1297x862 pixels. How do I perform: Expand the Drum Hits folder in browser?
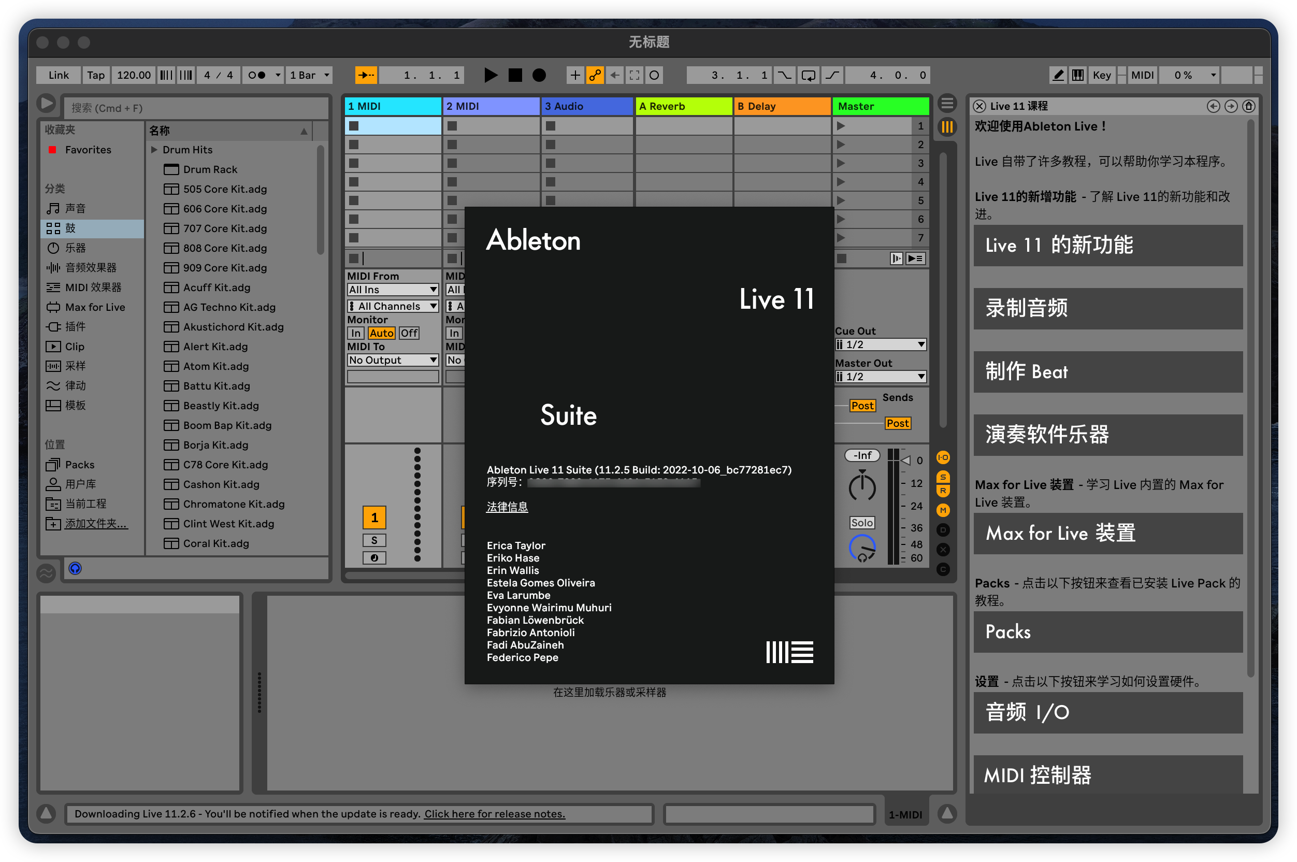(157, 149)
